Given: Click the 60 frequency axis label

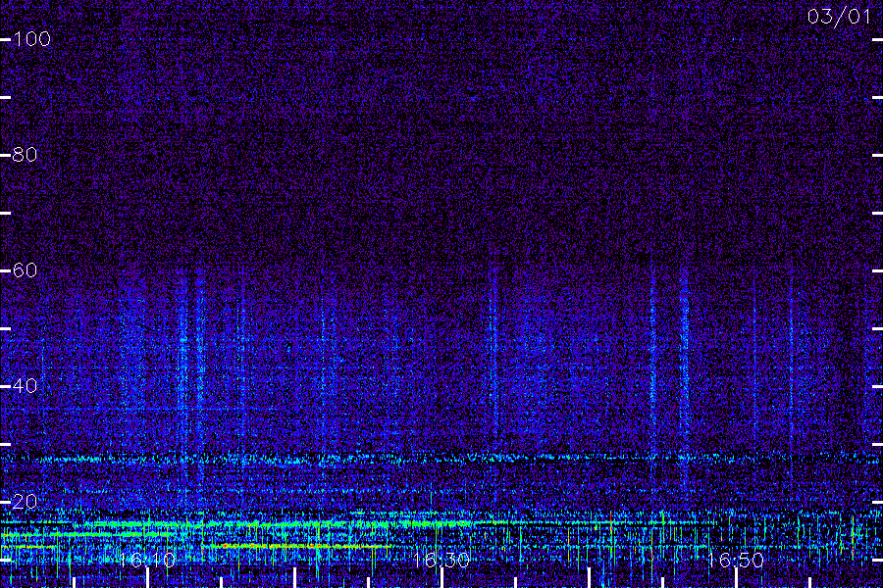Looking at the screenshot, I should [x=25, y=270].
